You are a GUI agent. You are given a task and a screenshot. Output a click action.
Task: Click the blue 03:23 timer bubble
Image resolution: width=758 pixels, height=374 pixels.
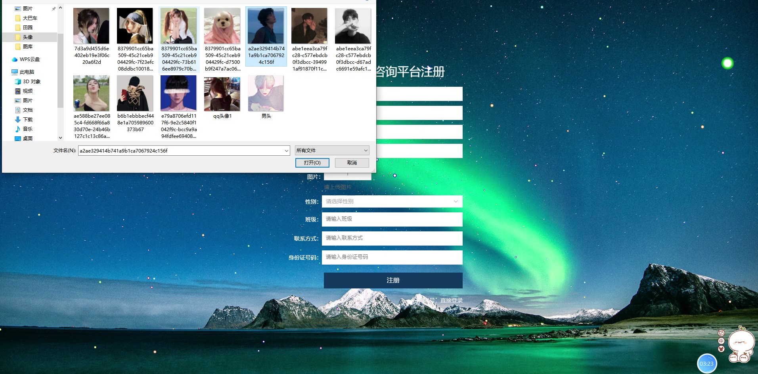coord(707,363)
